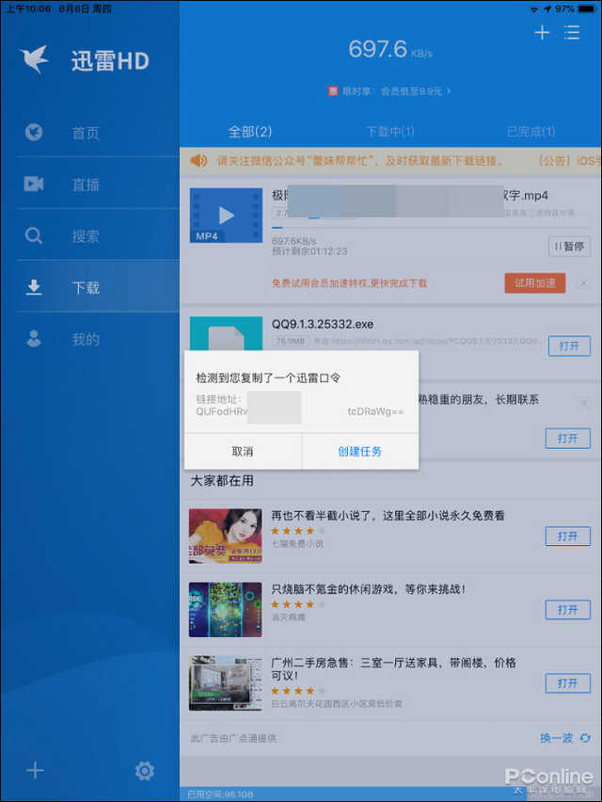This screenshot has width=602, height=802.
Task: Click the 697.6 KB/s speed display
Action: (390, 50)
